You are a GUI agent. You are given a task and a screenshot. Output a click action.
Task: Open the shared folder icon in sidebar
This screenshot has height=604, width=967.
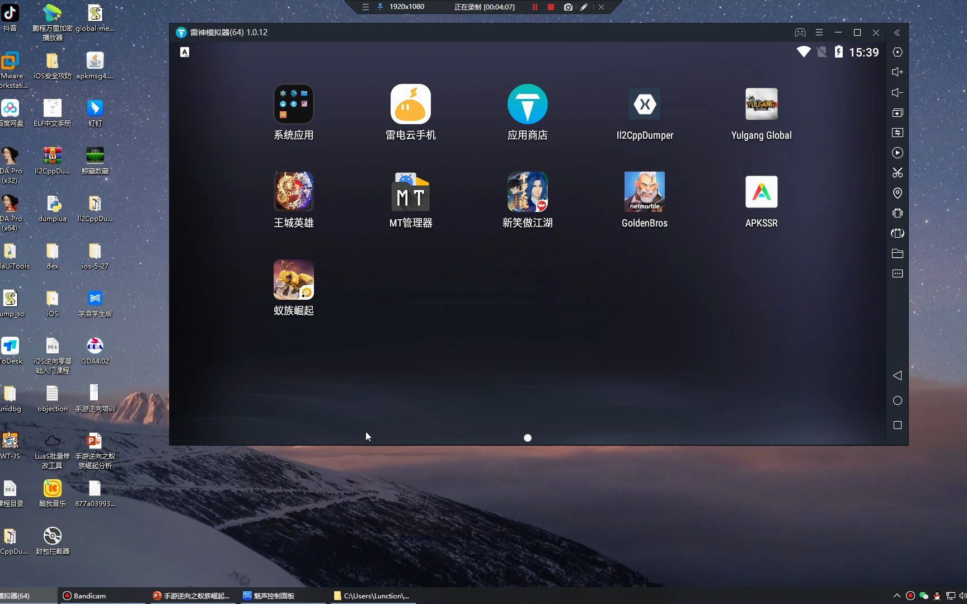click(x=898, y=253)
